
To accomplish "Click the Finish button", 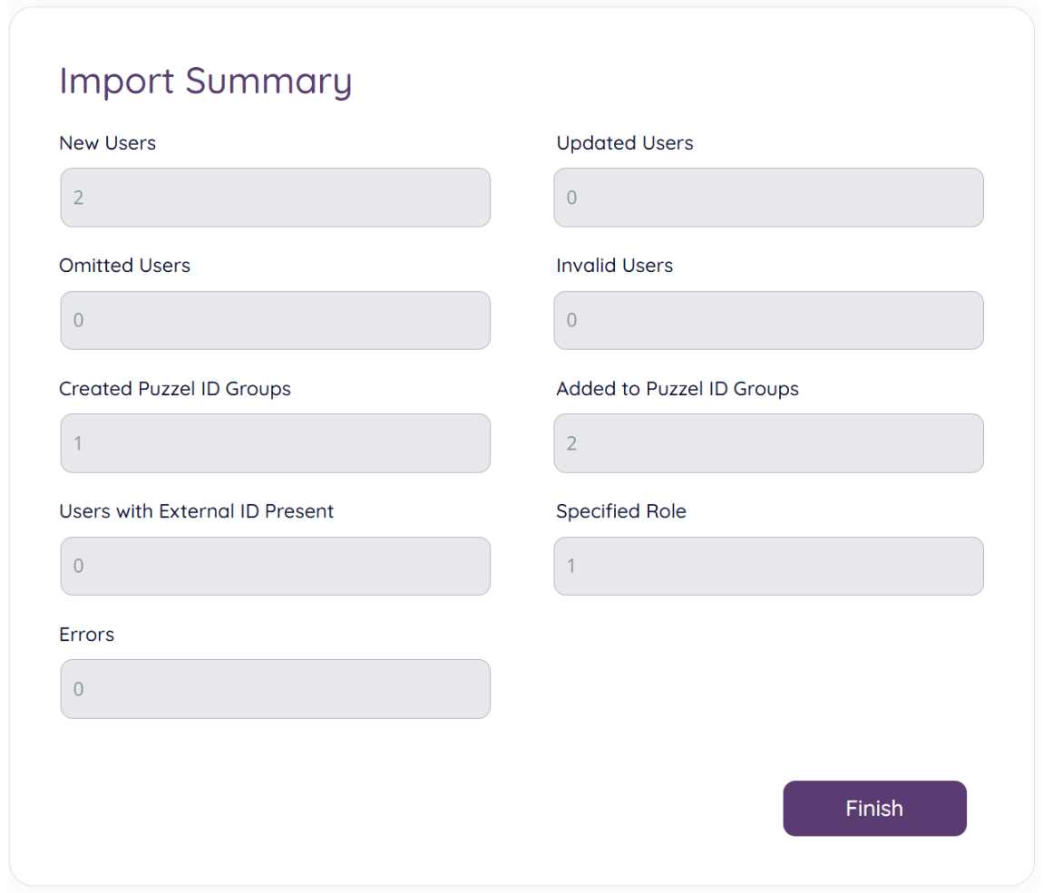I will [x=873, y=808].
